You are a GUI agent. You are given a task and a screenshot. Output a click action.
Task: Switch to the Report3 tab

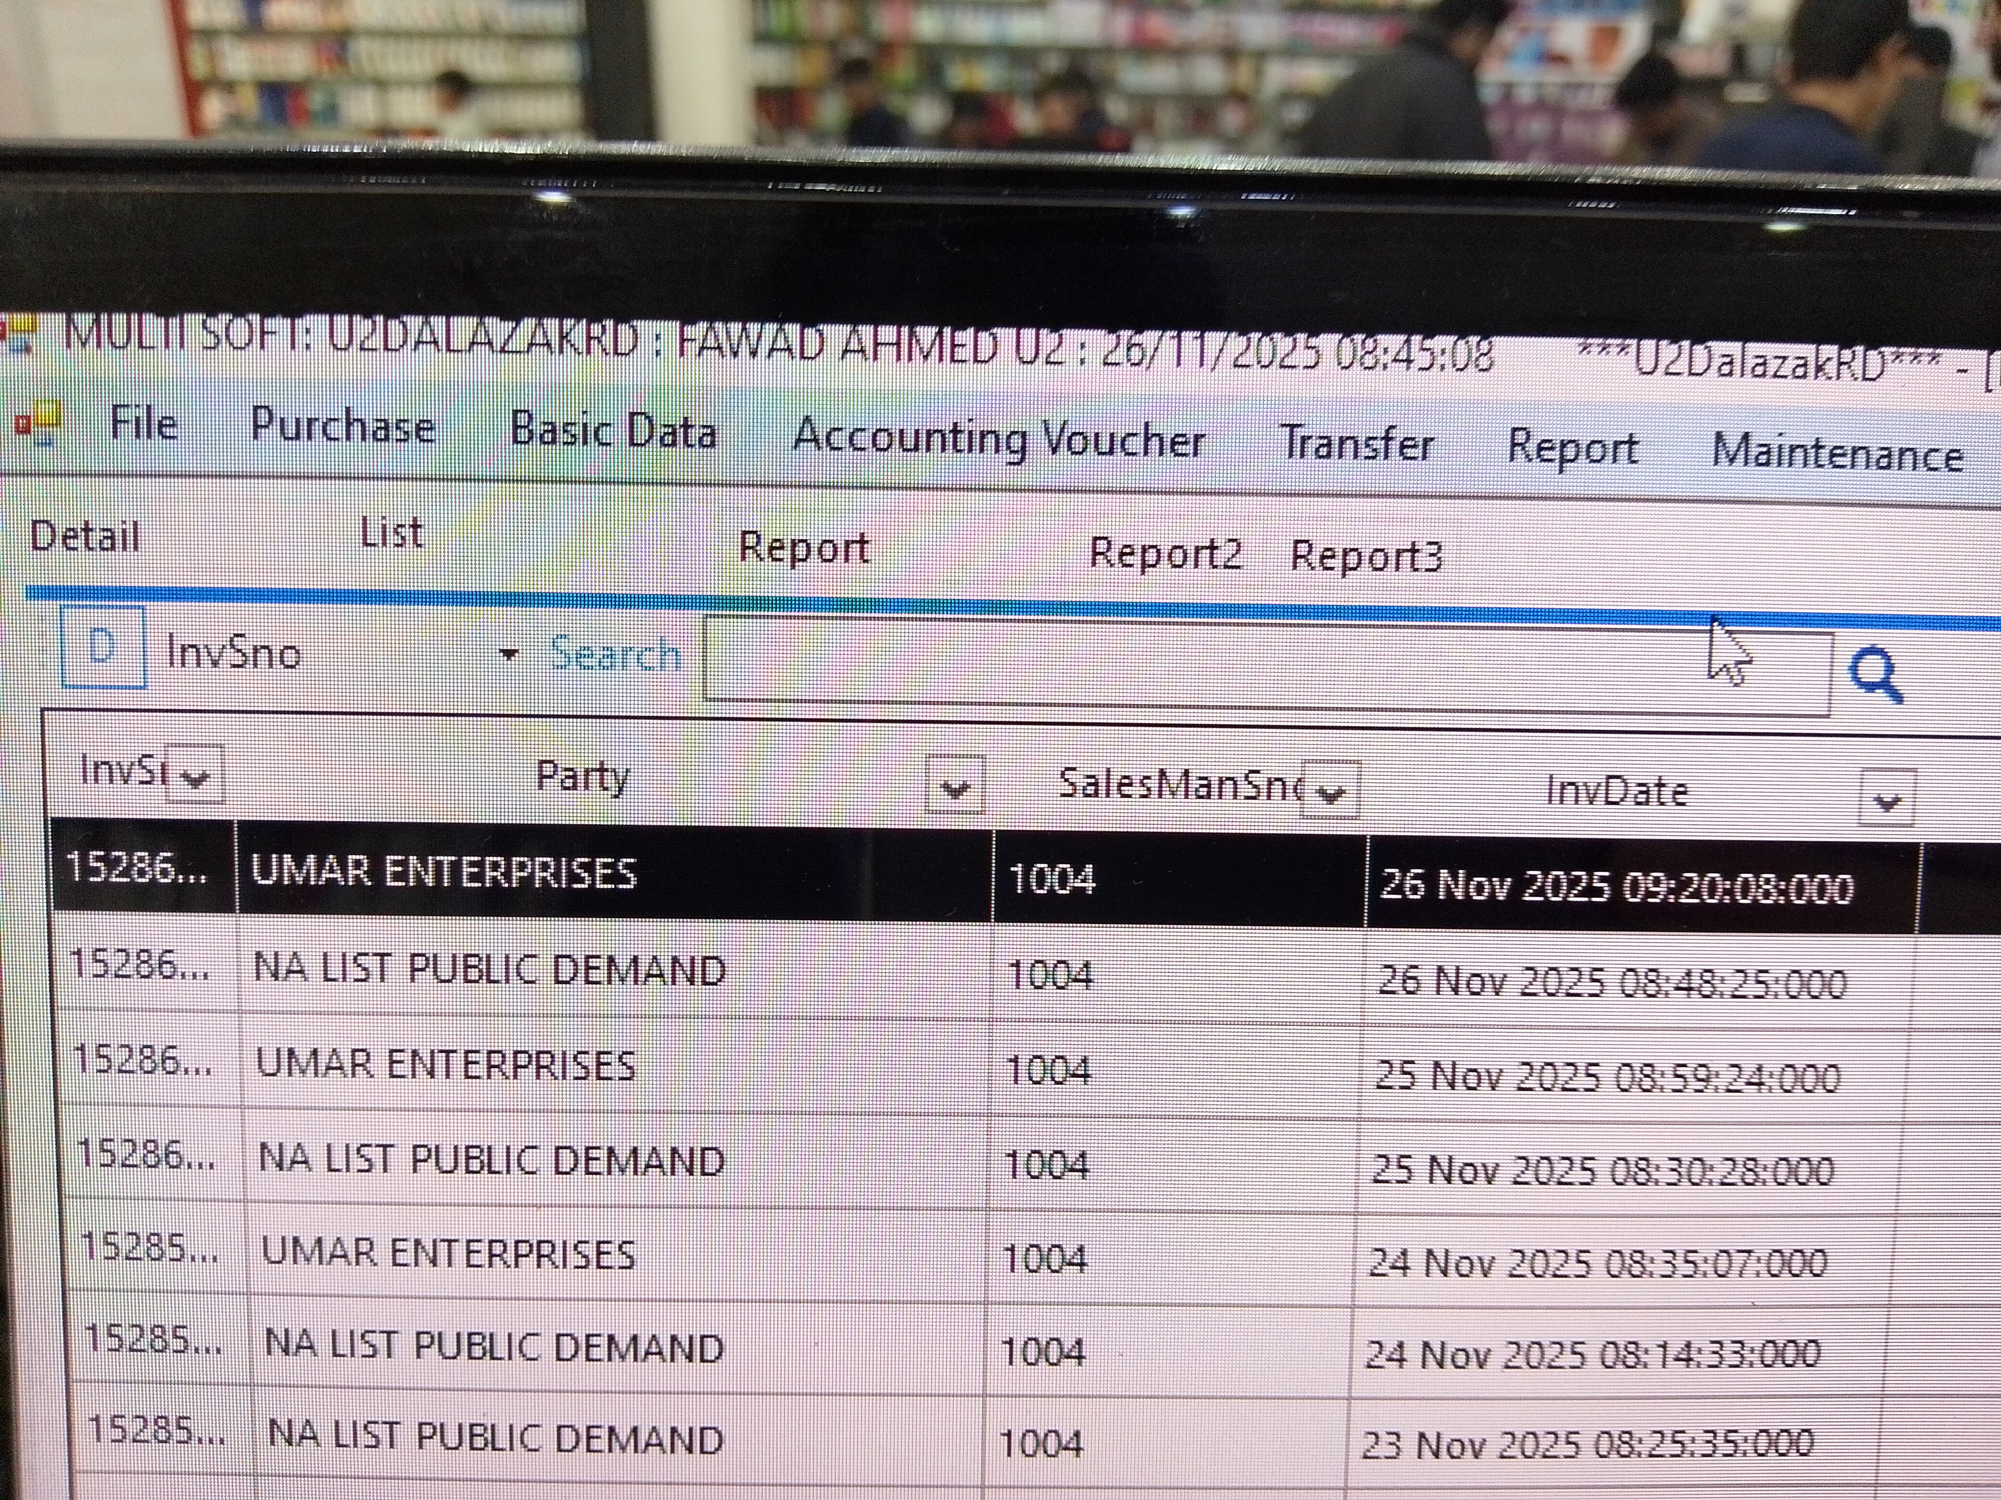point(1366,556)
